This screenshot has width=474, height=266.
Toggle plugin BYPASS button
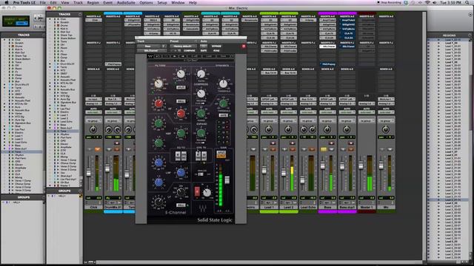[x=216, y=46]
